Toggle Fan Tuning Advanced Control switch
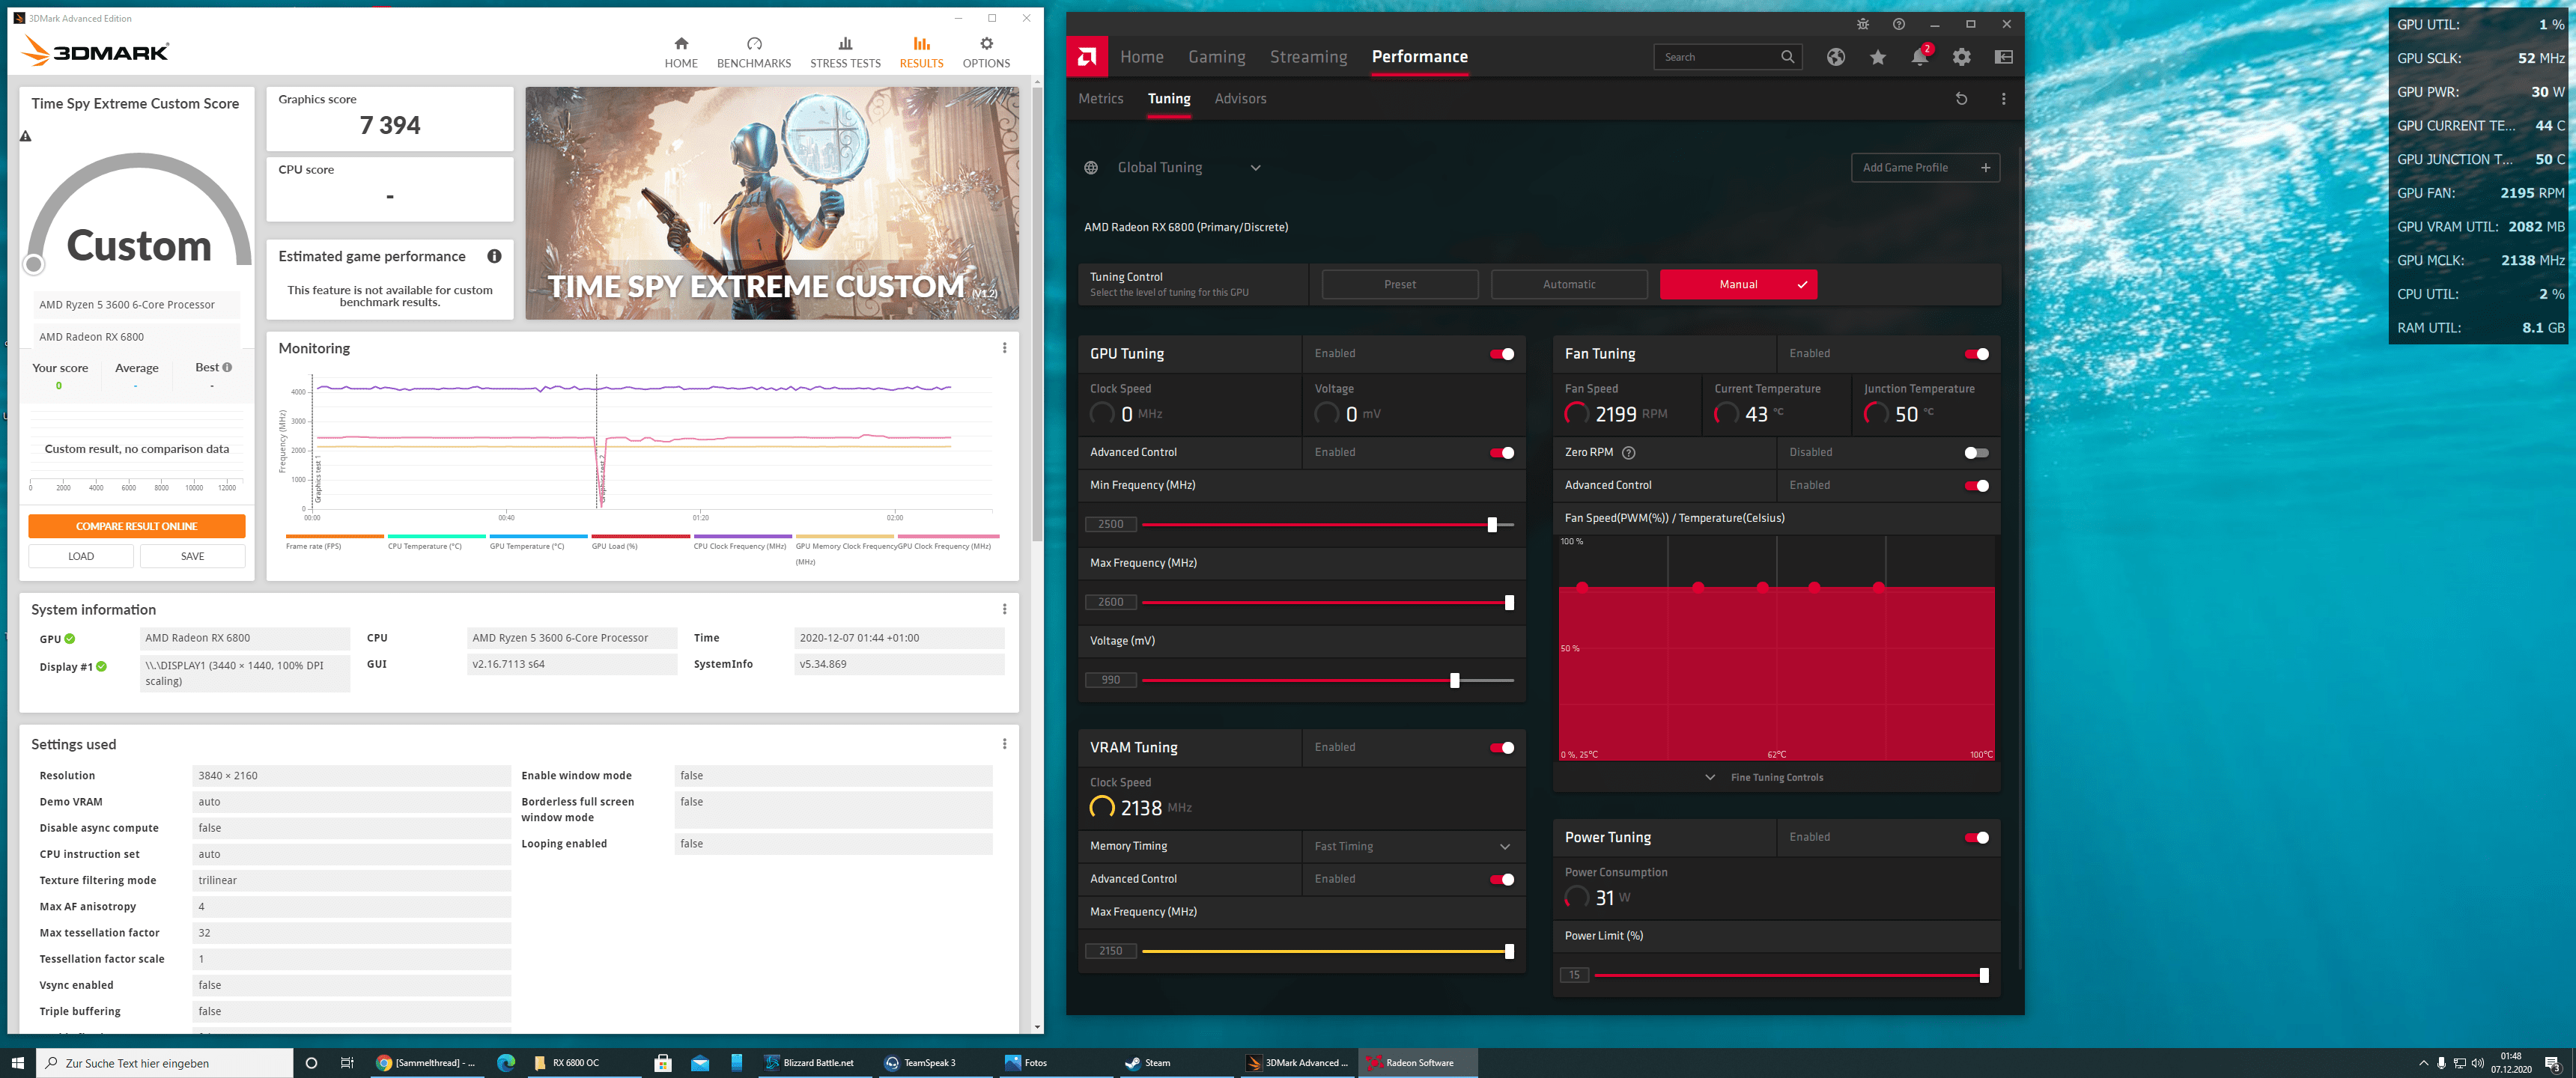Viewport: 2576px width, 1078px height. (1976, 486)
